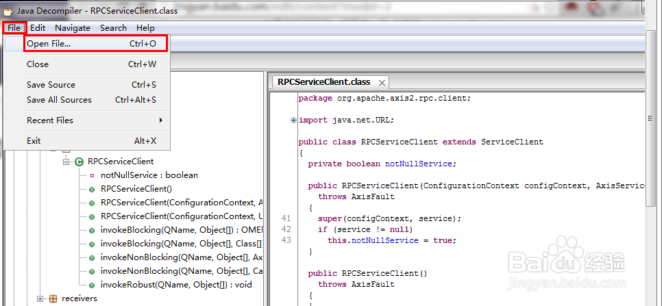The height and width of the screenshot is (306, 662).
Task: Select notNullService : boolean in the tree
Action: [149, 175]
